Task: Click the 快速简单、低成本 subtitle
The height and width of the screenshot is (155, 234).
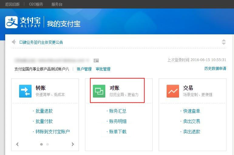Action: click(x=50, y=95)
